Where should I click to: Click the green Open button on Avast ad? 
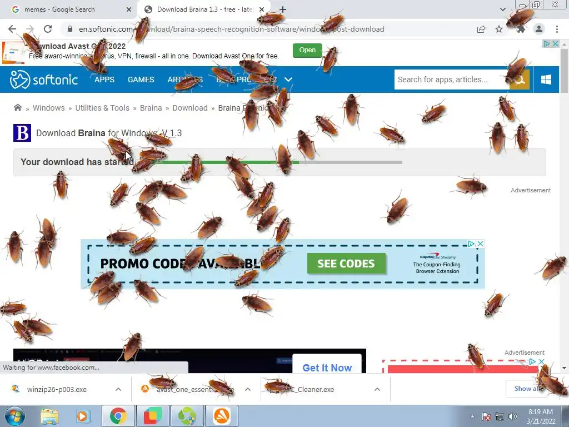307,50
